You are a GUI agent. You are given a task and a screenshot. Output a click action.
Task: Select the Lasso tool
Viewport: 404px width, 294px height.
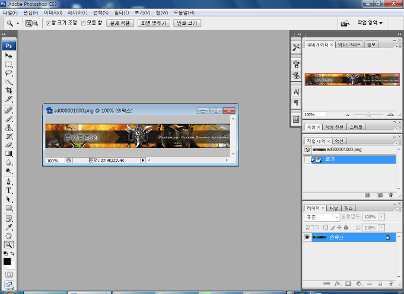point(8,73)
